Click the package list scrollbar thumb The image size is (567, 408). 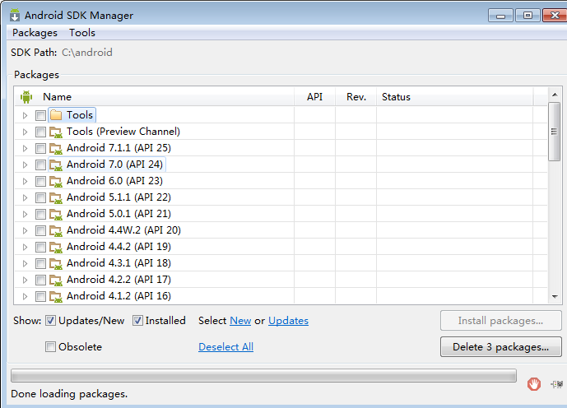[x=554, y=132]
